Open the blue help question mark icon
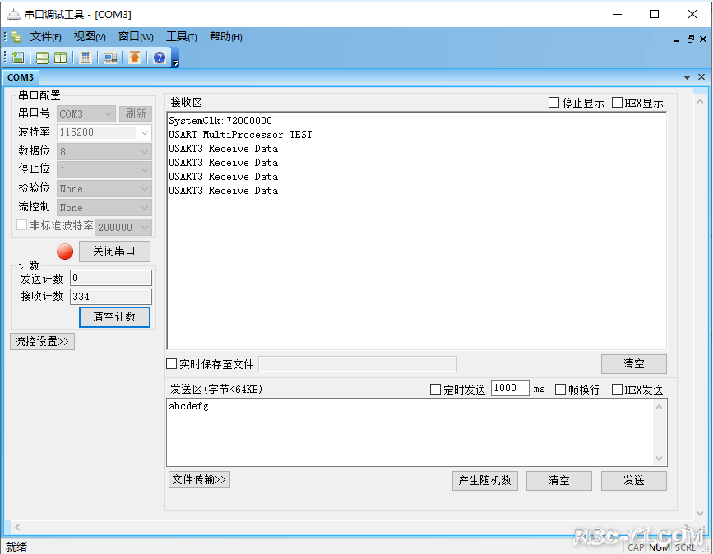The image size is (713, 554). (x=160, y=58)
